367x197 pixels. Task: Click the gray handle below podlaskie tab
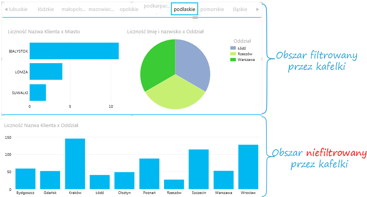tap(195, 17)
